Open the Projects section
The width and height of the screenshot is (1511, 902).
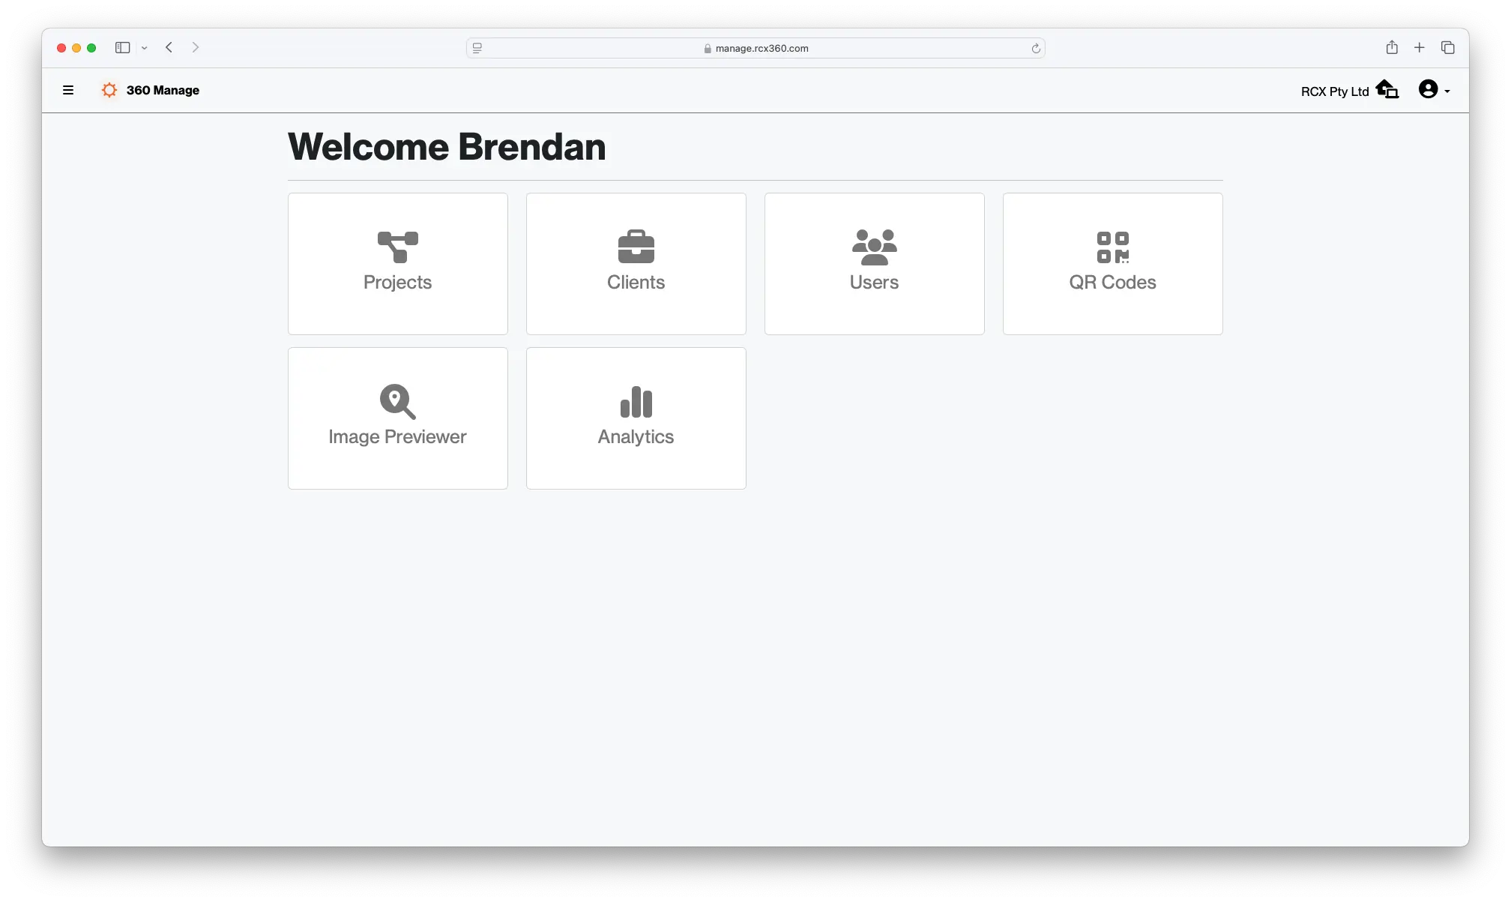[x=397, y=263]
